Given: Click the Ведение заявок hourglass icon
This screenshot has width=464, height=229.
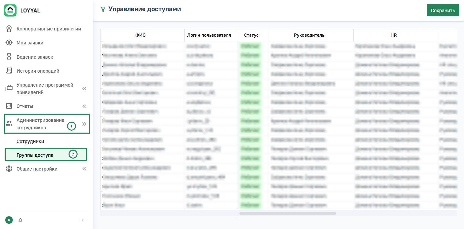Looking at the screenshot, I should 9,57.
